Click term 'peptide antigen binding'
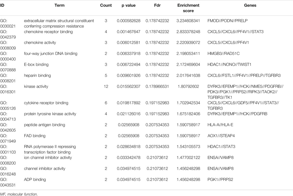This screenshot has width=293, height=196. 45,125
